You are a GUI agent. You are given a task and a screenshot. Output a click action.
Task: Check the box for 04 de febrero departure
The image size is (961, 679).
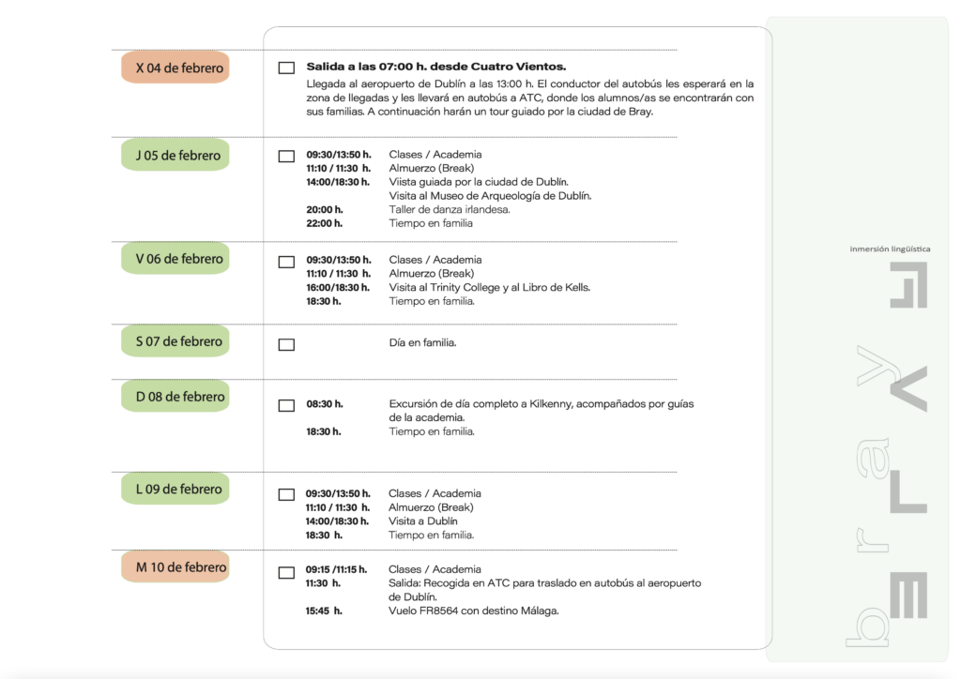286,68
